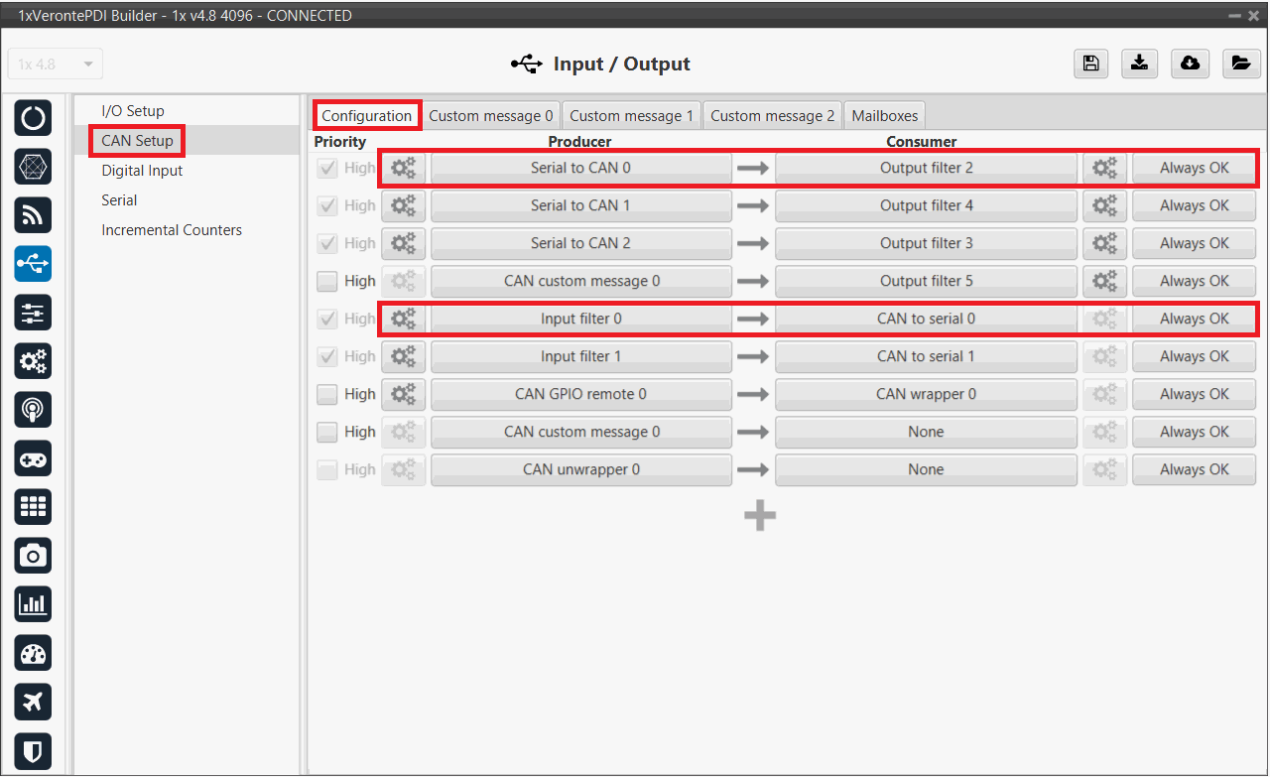Click the plus icon to add row
This screenshot has width=1270, height=777.
pyautogui.click(x=760, y=515)
